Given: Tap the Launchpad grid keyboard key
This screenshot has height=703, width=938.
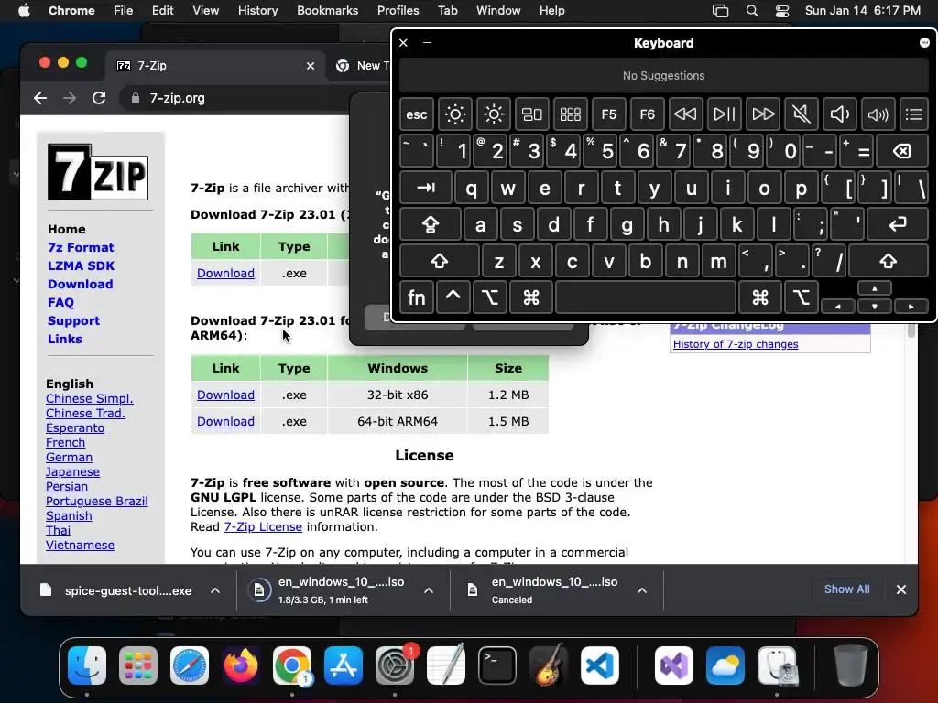Looking at the screenshot, I should 570,114.
